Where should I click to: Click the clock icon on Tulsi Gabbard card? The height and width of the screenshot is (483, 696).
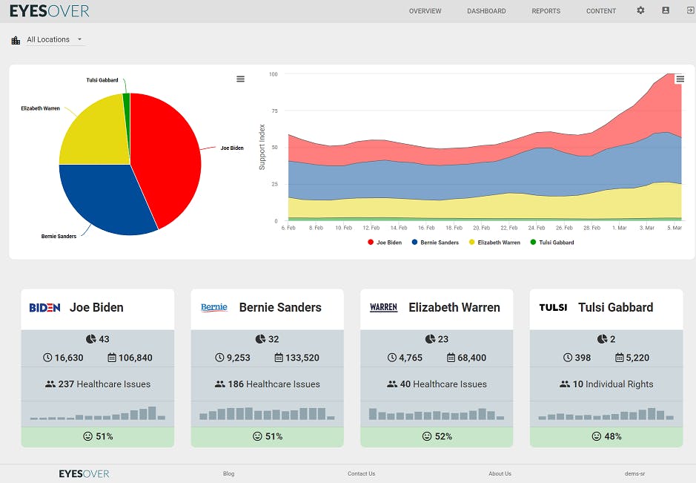567,358
